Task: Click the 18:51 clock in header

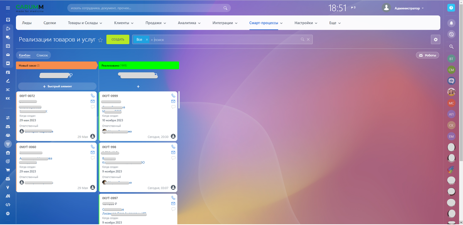Action: coord(338,8)
